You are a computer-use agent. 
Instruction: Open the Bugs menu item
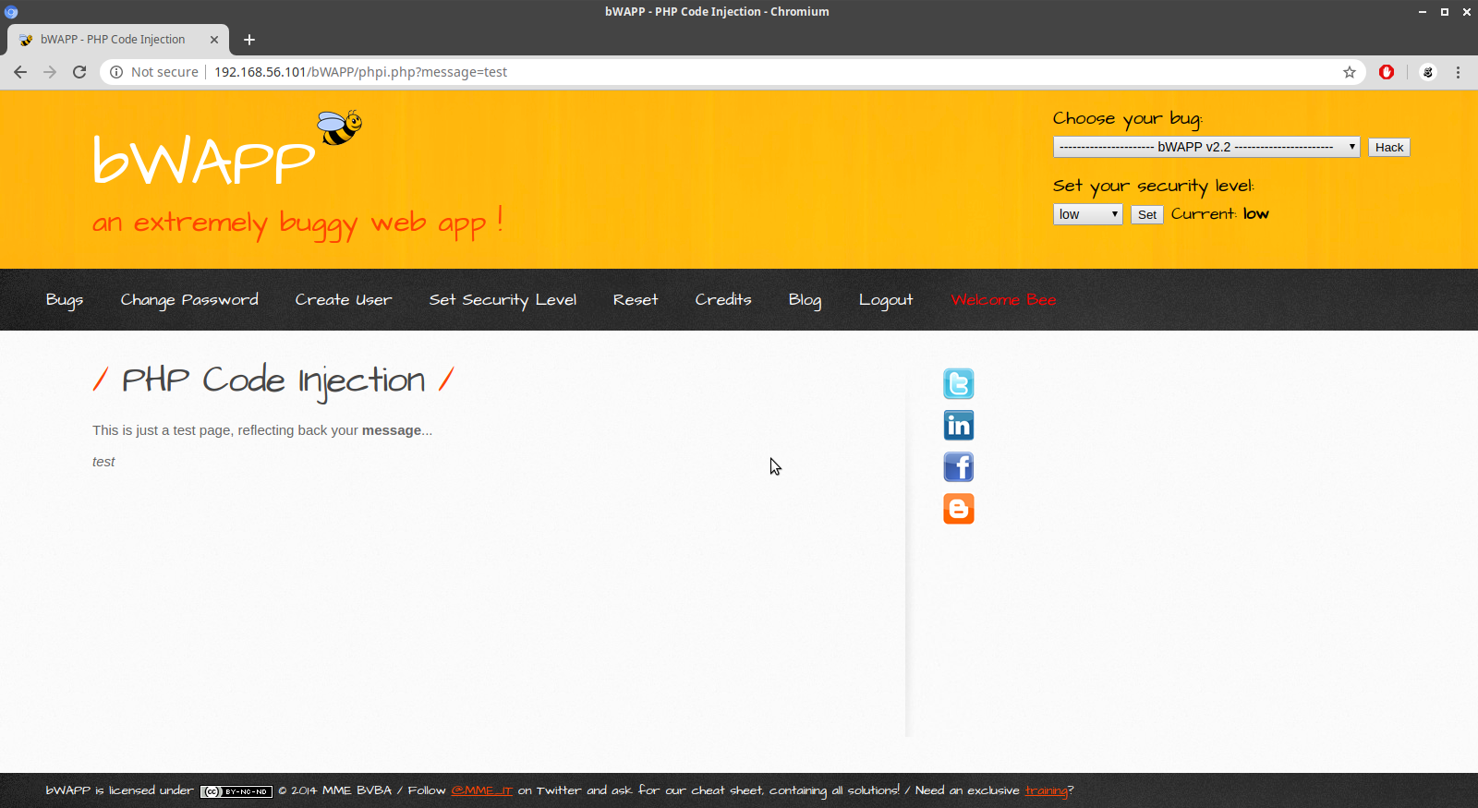pos(65,300)
